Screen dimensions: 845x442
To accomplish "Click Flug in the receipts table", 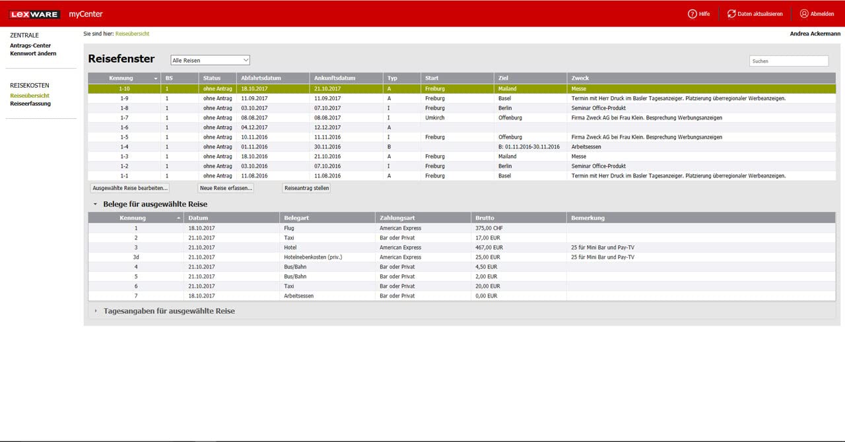I will (x=289, y=228).
